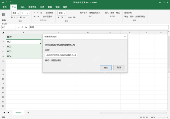Toggle Bold (B) formatting
The image size is (170, 119).
pyautogui.click(x=12, y=17)
